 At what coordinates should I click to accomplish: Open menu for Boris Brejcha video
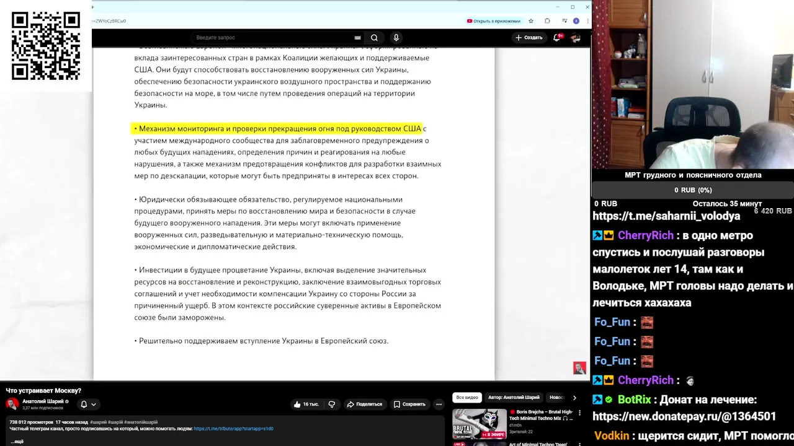[580, 413]
